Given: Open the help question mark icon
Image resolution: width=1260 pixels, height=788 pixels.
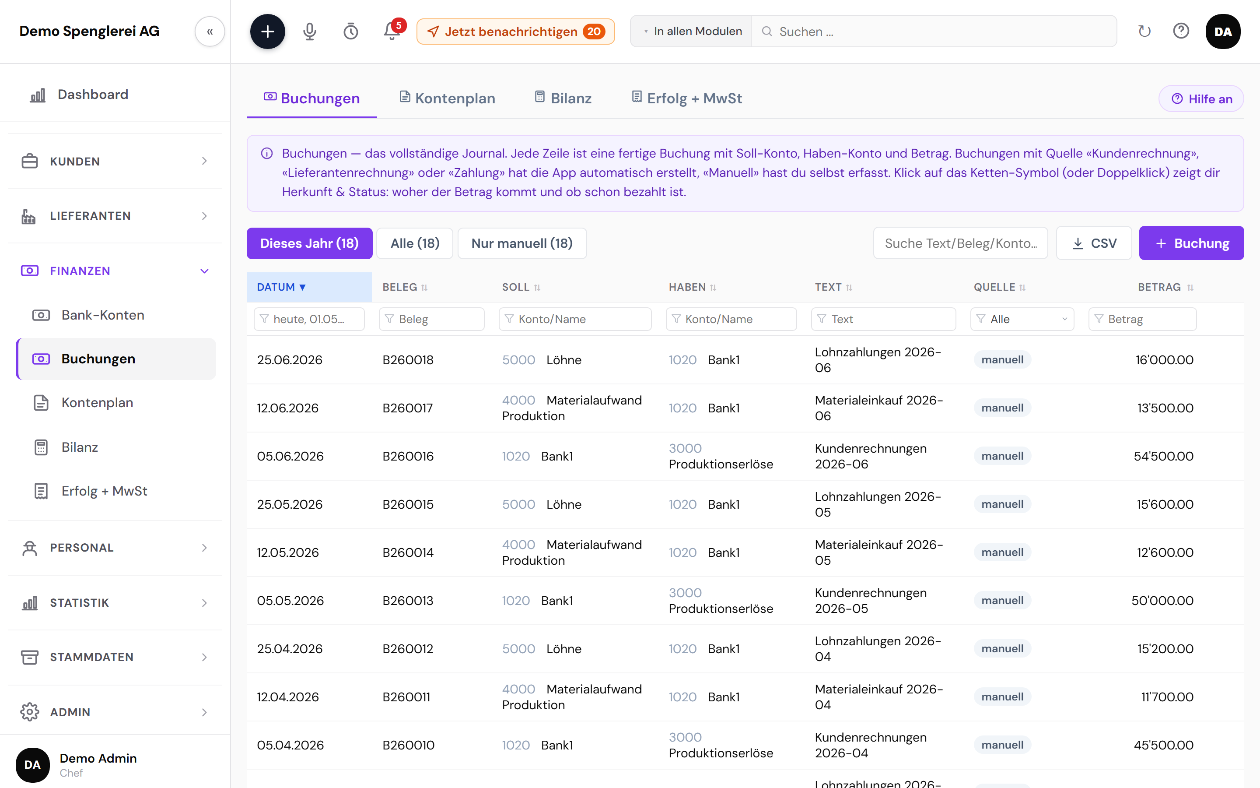Looking at the screenshot, I should pos(1181,31).
